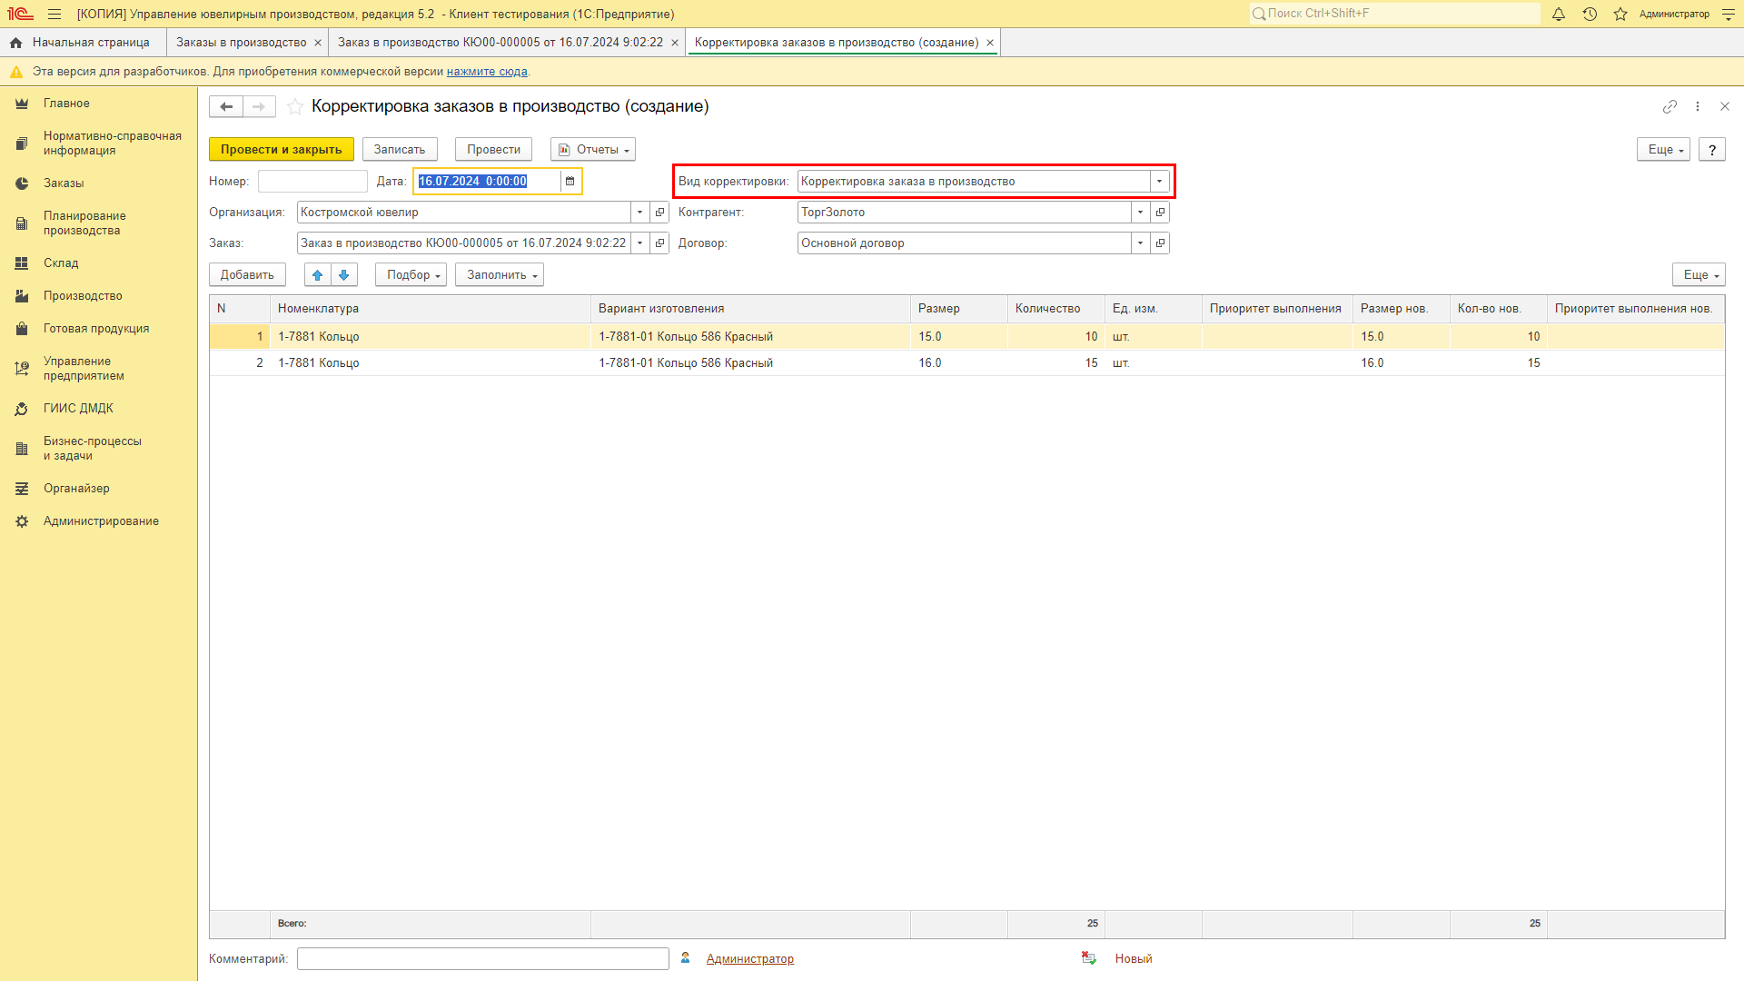1744x981 pixels.
Task: Open Договор dropdown arrow
Action: [x=1140, y=243]
